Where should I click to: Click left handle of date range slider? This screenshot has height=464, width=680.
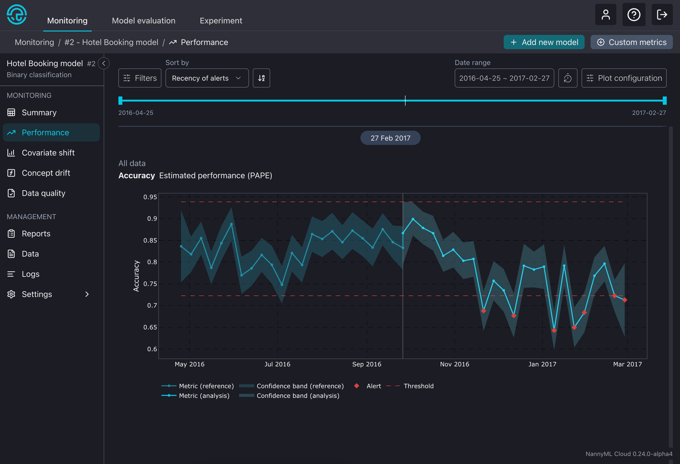click(120, 101)
